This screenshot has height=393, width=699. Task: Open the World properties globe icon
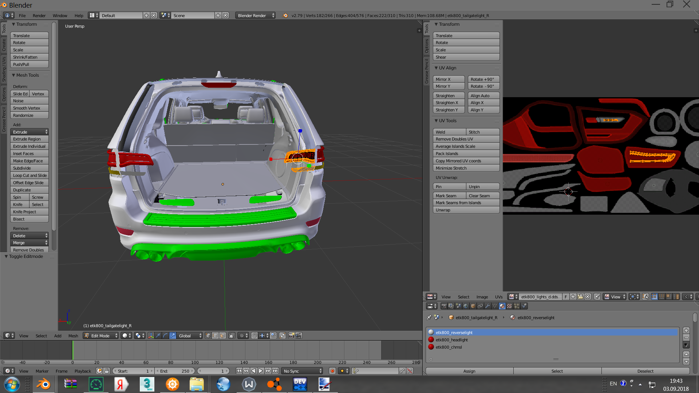[x=466, y=306]
